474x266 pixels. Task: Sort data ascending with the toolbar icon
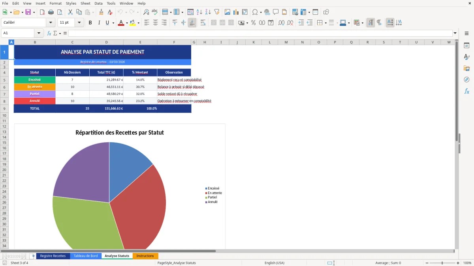tap(199, 12)
